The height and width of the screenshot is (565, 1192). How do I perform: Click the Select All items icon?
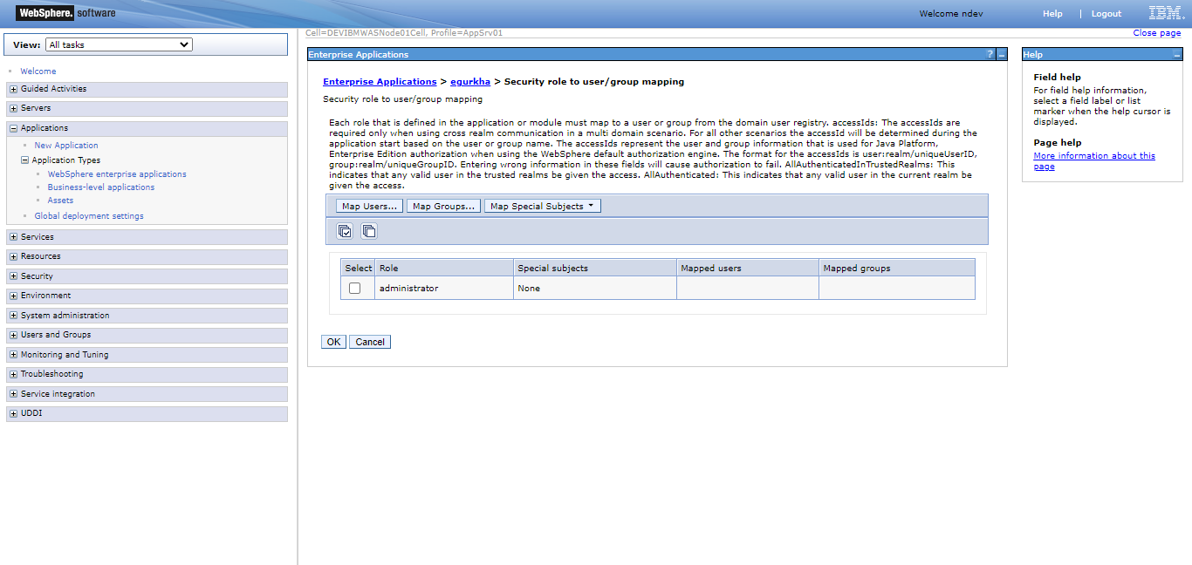tap(345, 231)
